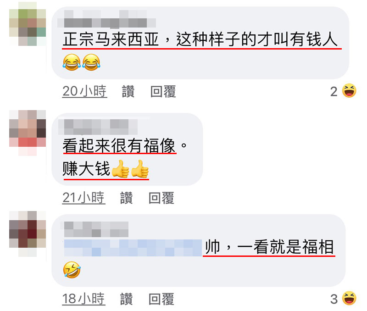This screenshot has height=311, width=367.
Task: View reaction count 2 on first comment
Action: point(334,91)
